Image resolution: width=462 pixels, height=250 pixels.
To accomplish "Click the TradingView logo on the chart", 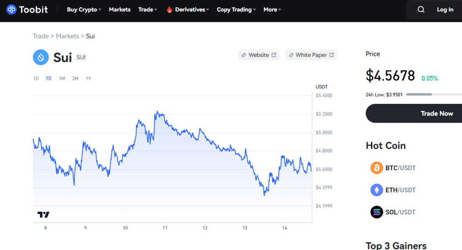I will click(x=43, y=214).
